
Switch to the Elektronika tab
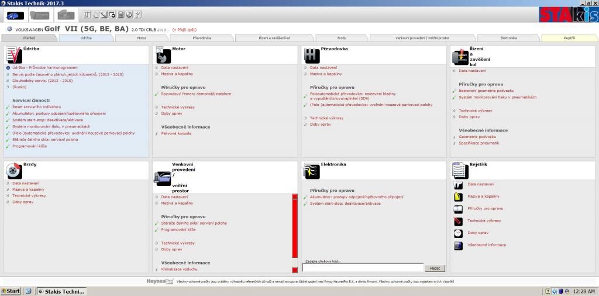pos(508,38)
